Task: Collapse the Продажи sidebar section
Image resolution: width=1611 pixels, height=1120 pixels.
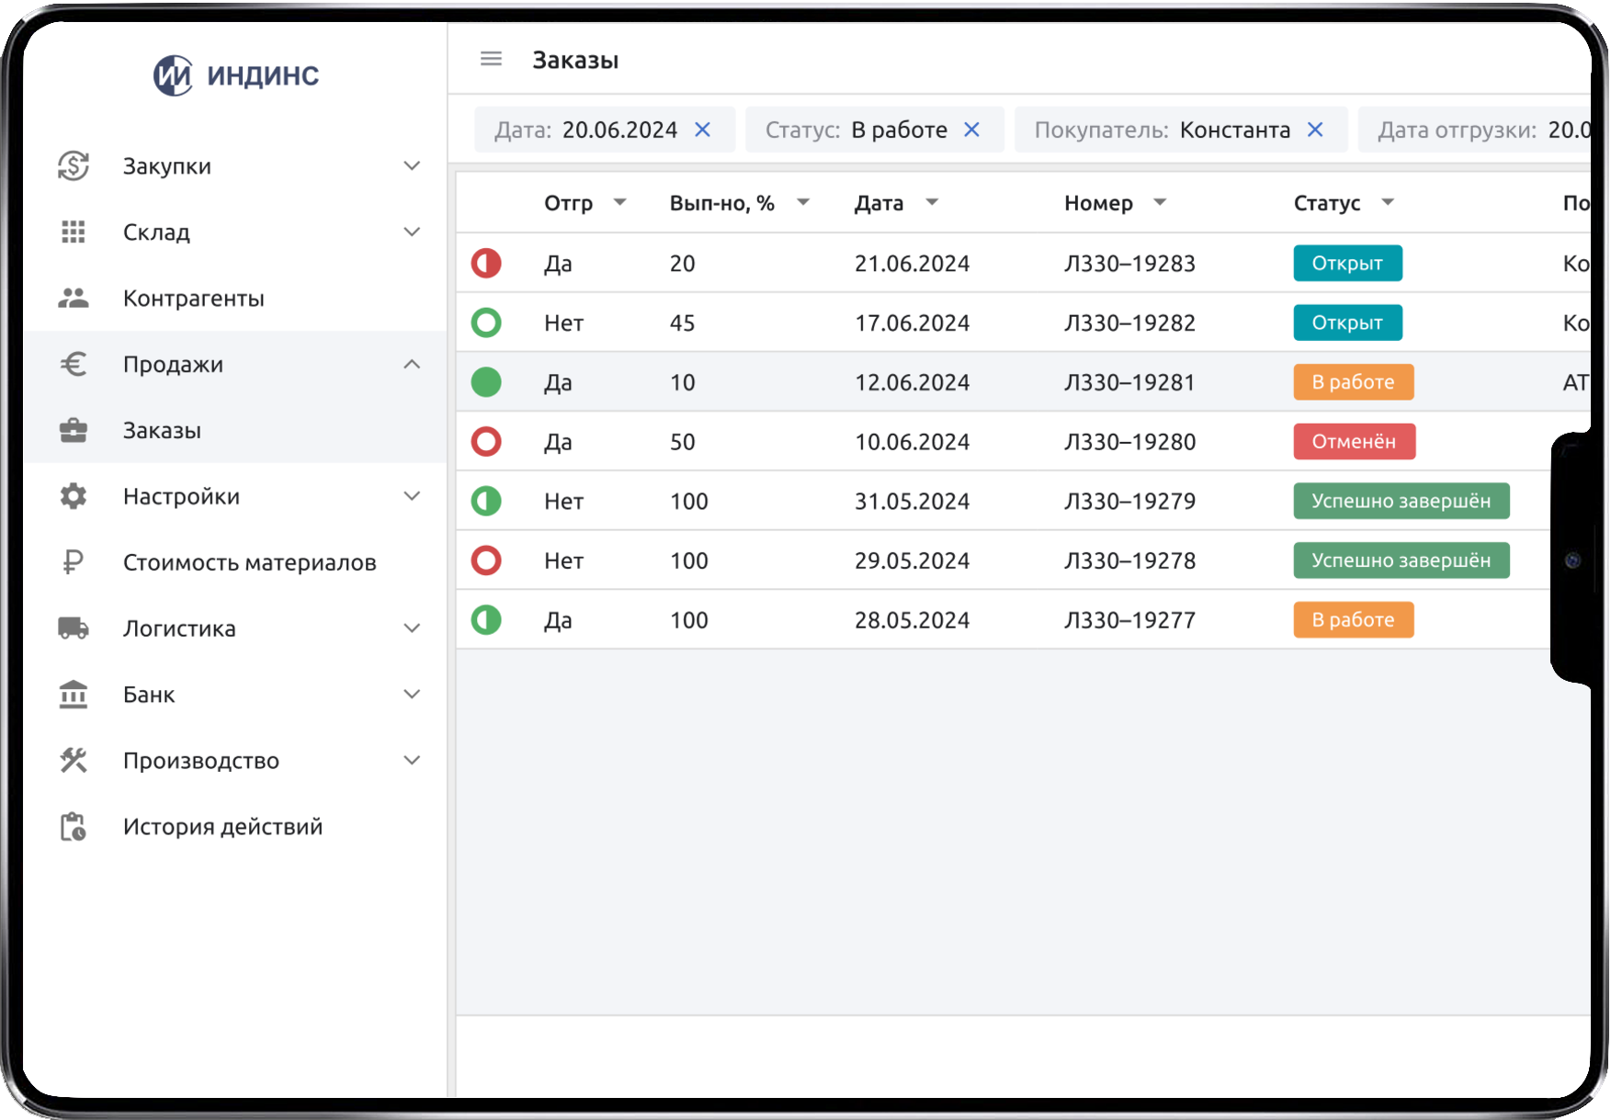Action: click(x=412, y=365)
